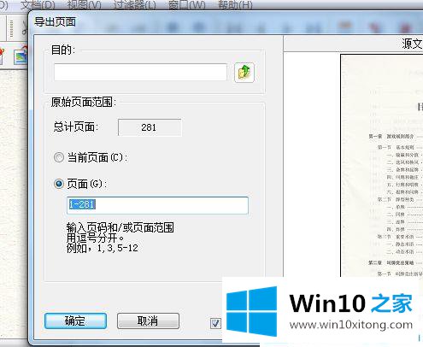The height and width of the screenshot is (347, 423).
Task: Click the scissors cut icon in toolbar
Action: [25, 28]
